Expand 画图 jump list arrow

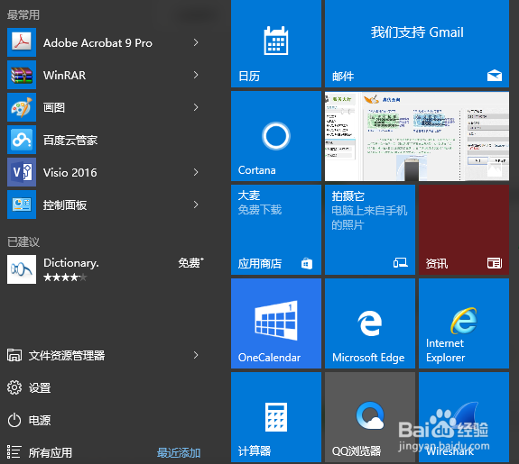click(196, 107)
